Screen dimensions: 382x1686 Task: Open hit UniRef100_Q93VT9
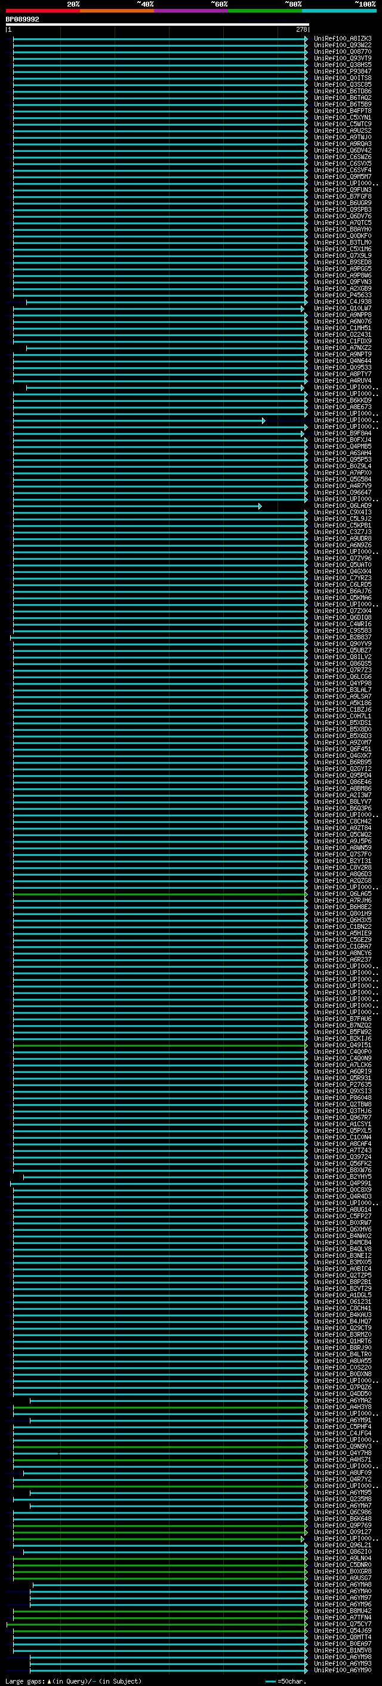(x=342, y=58)
